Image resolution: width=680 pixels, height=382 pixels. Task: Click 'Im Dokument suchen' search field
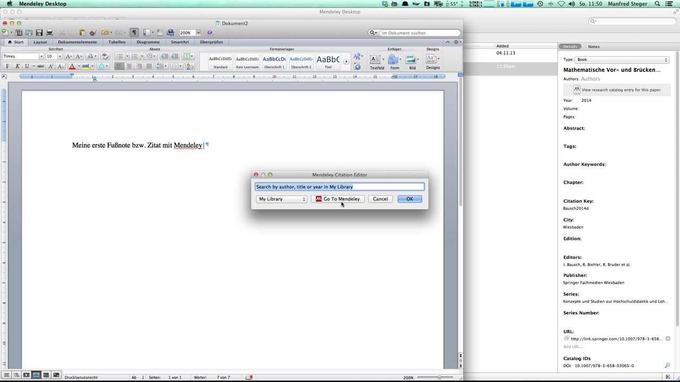419,33
